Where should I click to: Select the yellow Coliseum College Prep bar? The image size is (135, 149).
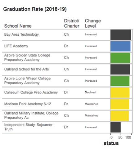click(x=120, y=93)
